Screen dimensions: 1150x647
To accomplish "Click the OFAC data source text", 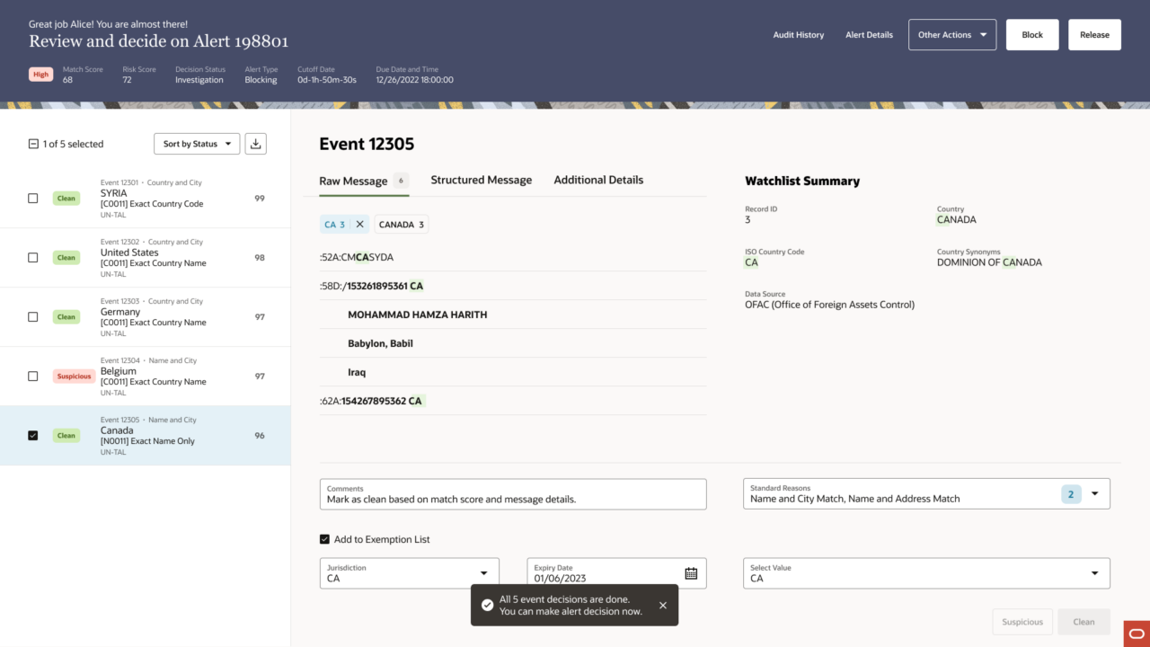I will 829,305.
